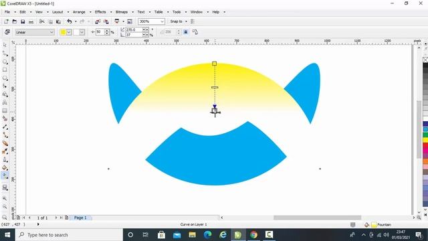Open the Windows Start menu

pos(7,235)
